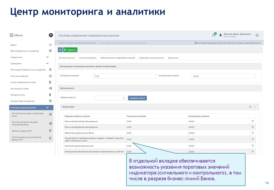274x190 pixels.
Task: Click the user profile icon by Денисов
Action: click(x=220, y=35)
